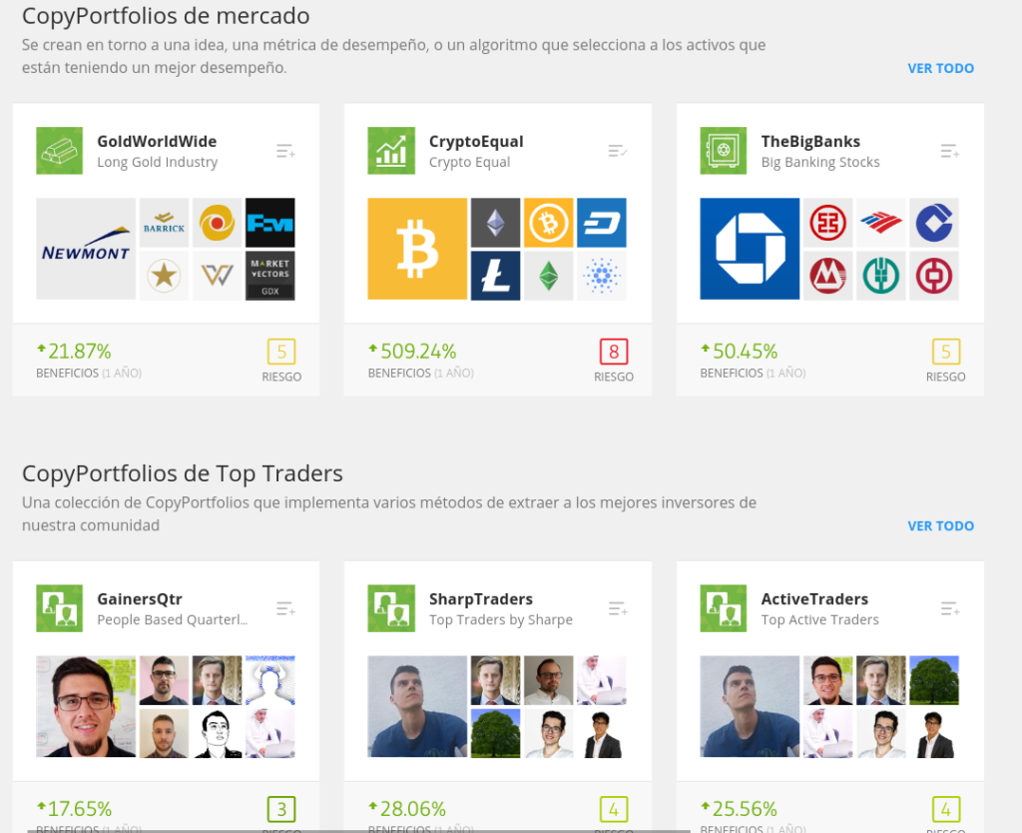
Task: Click the ICBC red logo tile
Action: (x=827, y=223)
